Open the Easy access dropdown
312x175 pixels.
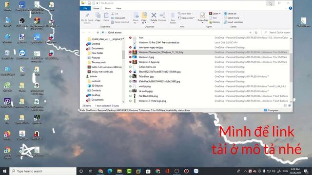point(186,18)
